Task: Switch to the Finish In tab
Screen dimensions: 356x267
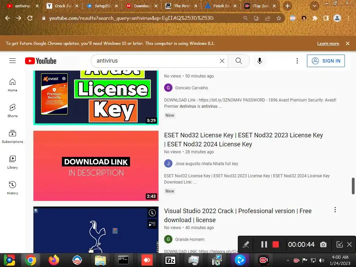Action: pos(221,6)
